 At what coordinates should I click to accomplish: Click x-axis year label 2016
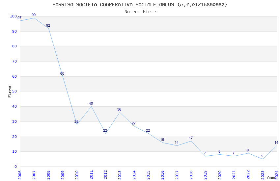[162, 175]
